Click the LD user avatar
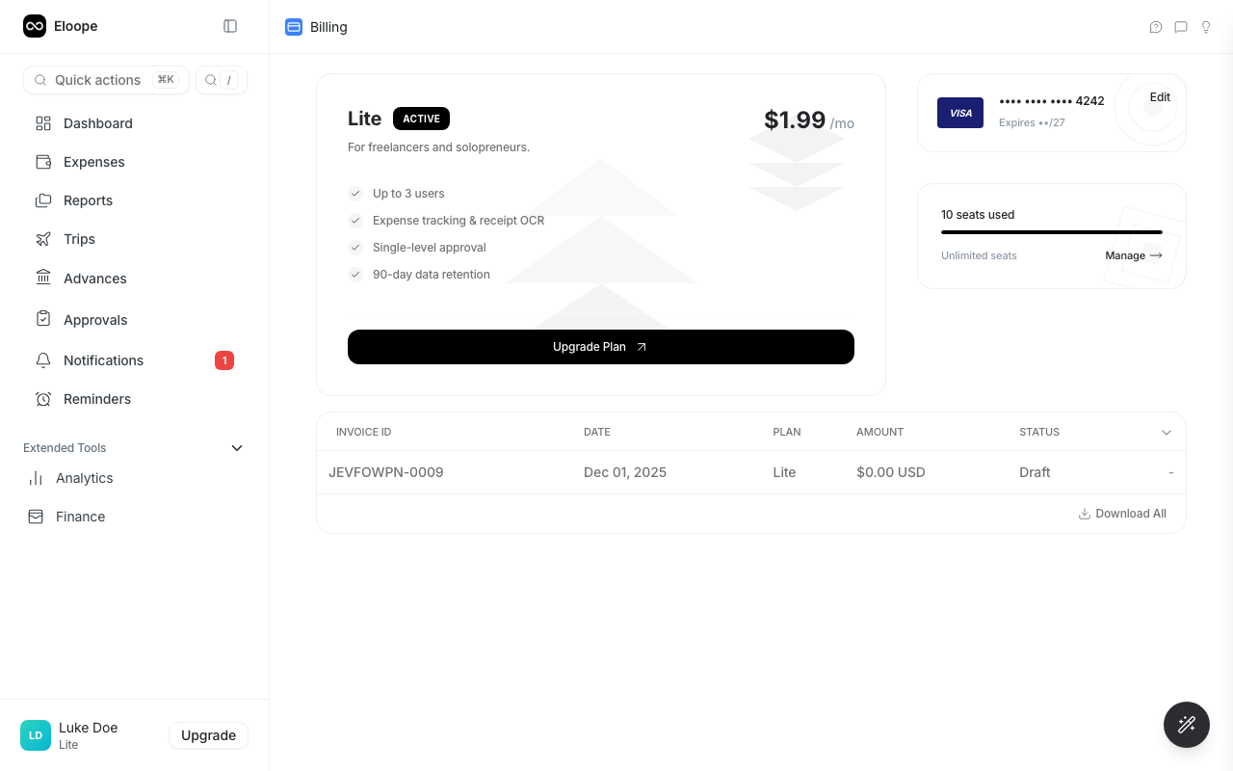The image size is (1233, 771). point(36,735)
